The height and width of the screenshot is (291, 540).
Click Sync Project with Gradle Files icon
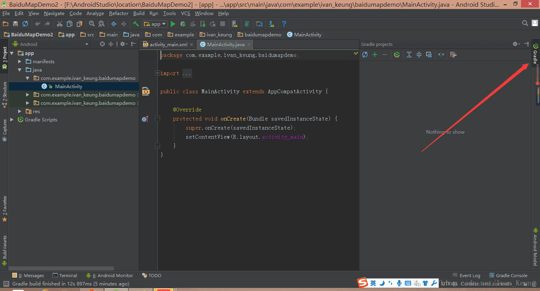247,24
